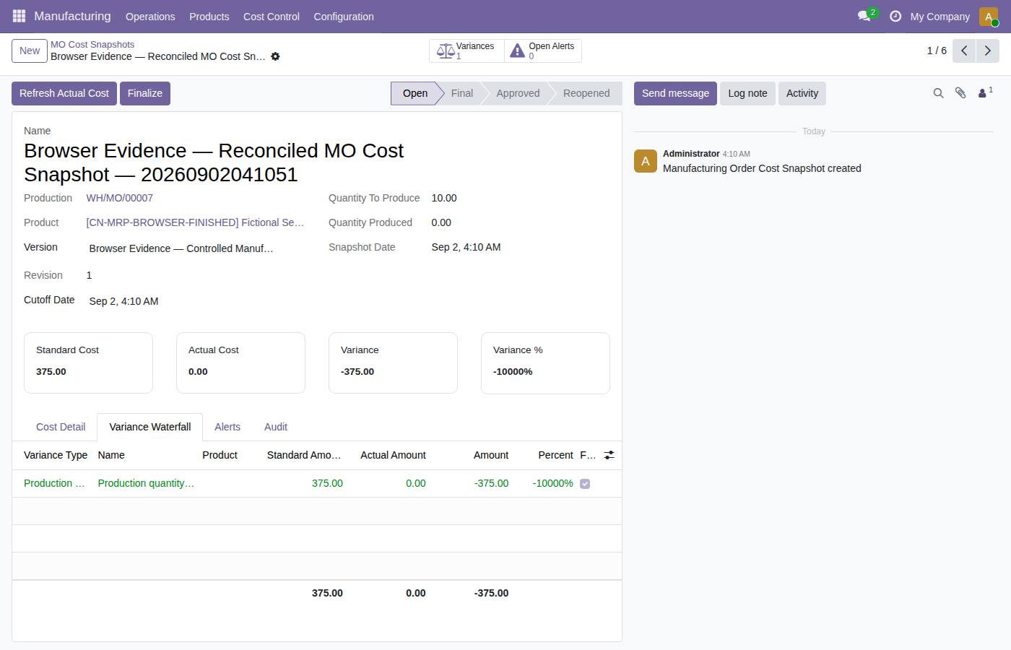Click Administrator's message avatar
Screen dimensions: 1011x650
click(x=646, y=161)
